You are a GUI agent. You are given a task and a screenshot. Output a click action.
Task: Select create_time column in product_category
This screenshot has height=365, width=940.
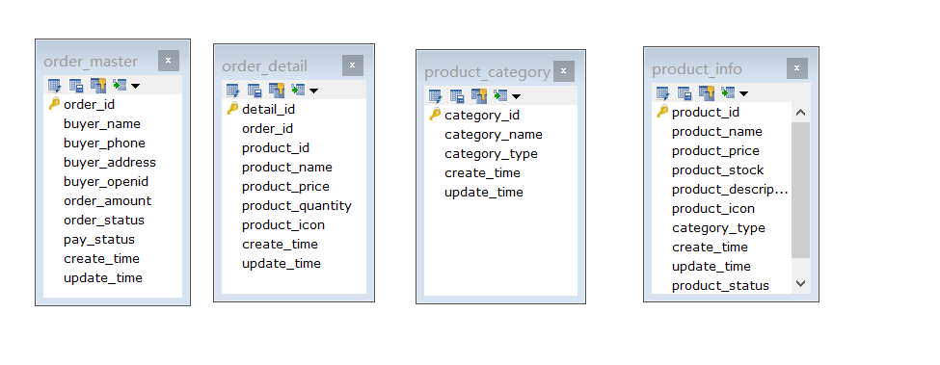pos(483,173)
